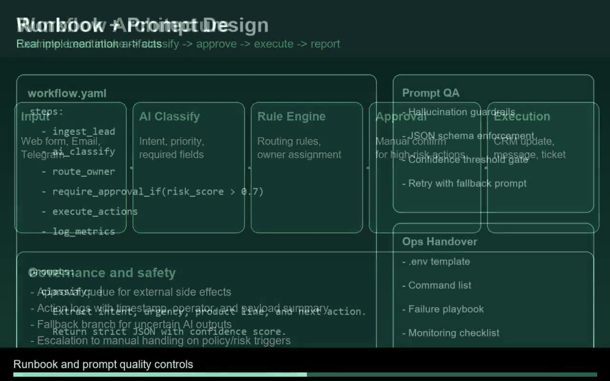Click the '- .env template' item

click(436, 262)
